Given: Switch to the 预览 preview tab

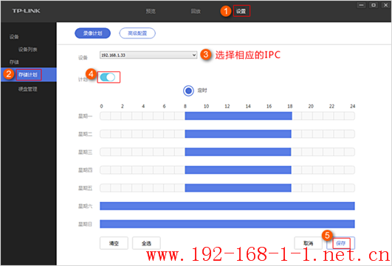Looking at the screenshot, I should pos(151,11).
